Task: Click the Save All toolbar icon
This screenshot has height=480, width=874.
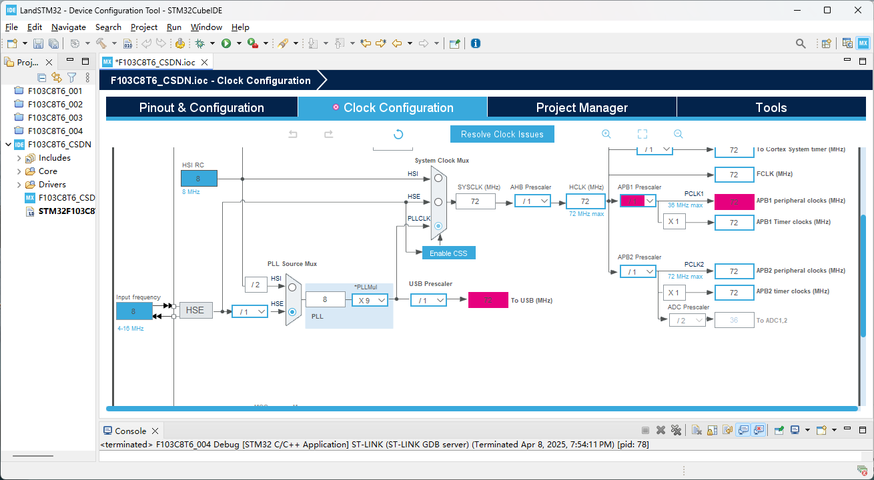Action: [53, 43]
